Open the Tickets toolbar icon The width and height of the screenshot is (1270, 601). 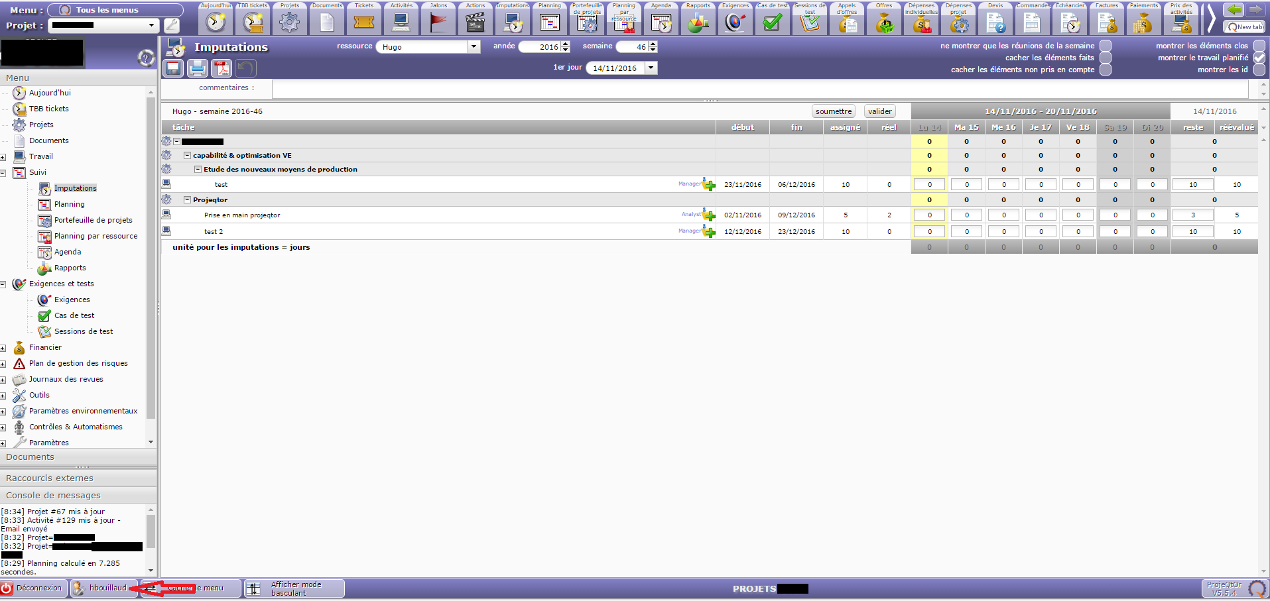pos(363,22)
